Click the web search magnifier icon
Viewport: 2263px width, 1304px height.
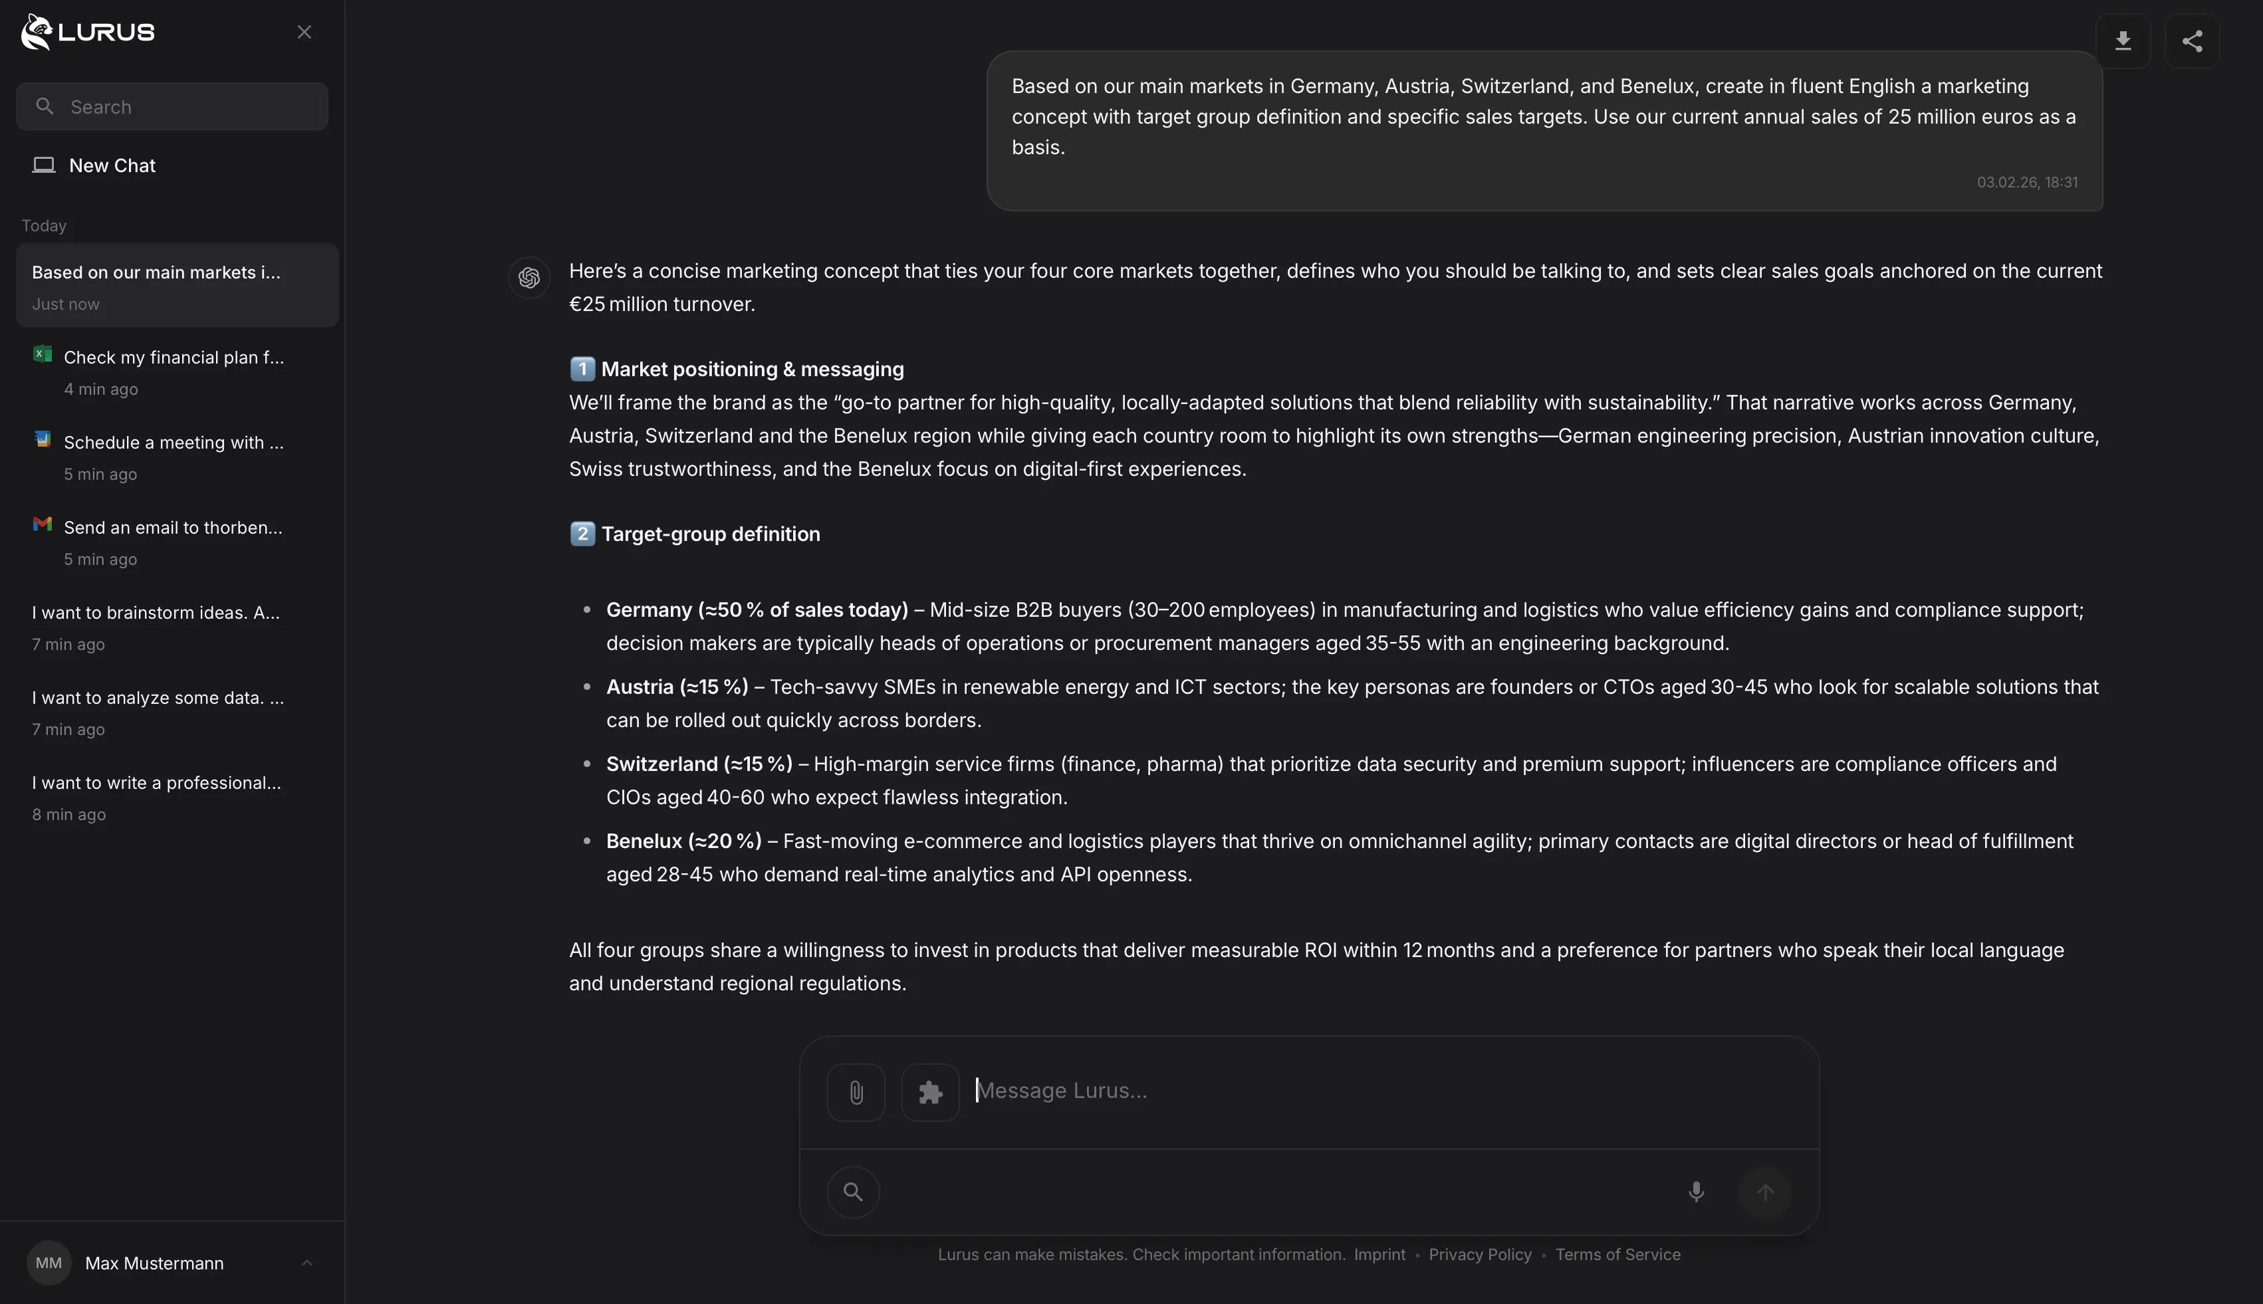point(853,1192)
